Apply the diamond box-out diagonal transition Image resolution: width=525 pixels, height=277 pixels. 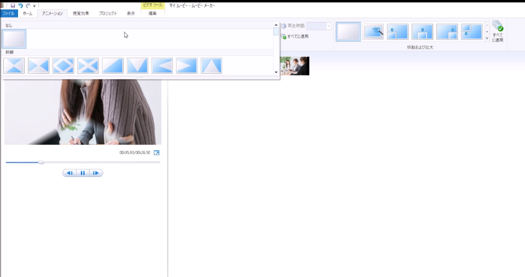click(x=63, y=66)
